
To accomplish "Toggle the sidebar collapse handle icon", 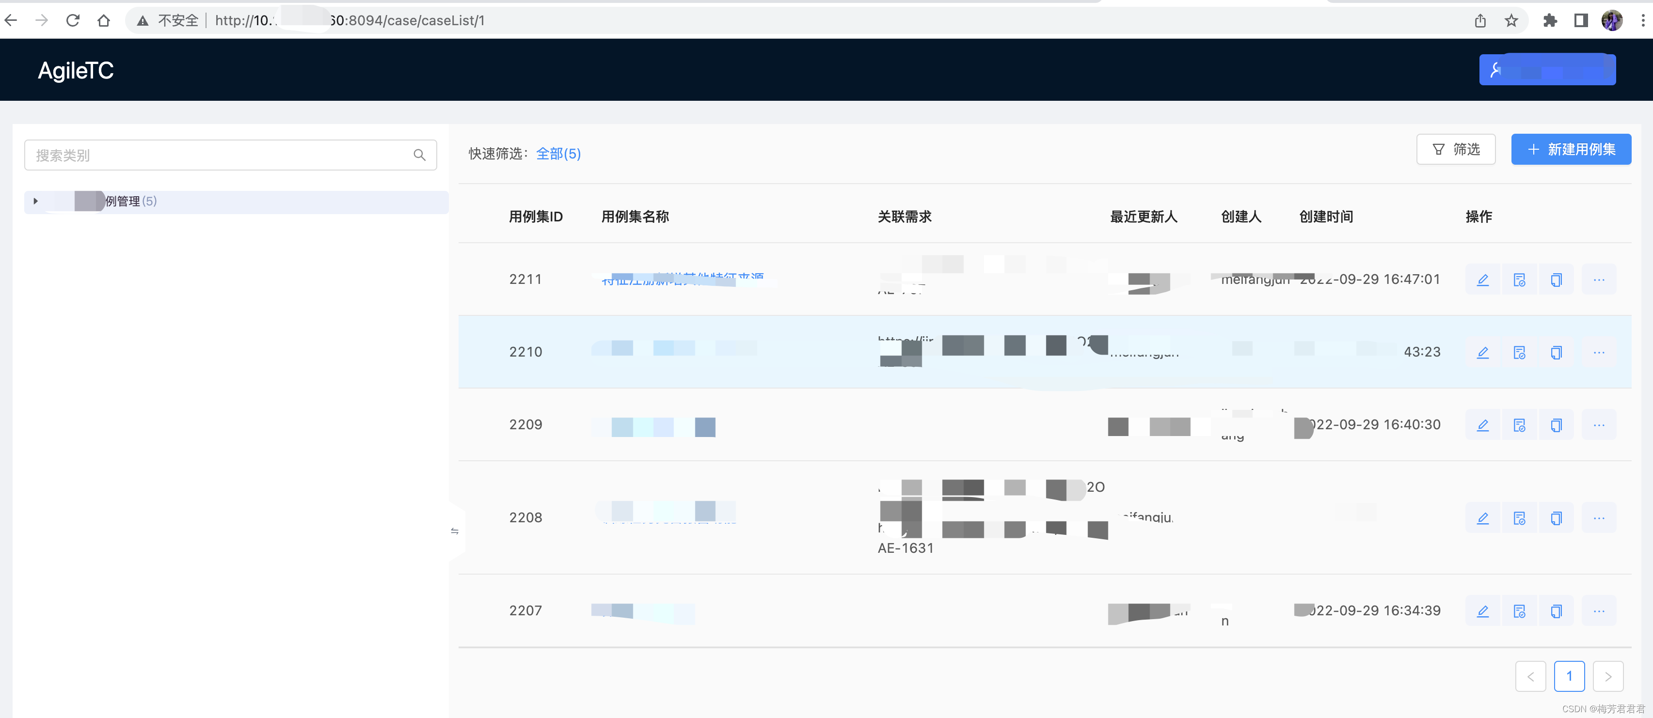I will coord(454,531).
